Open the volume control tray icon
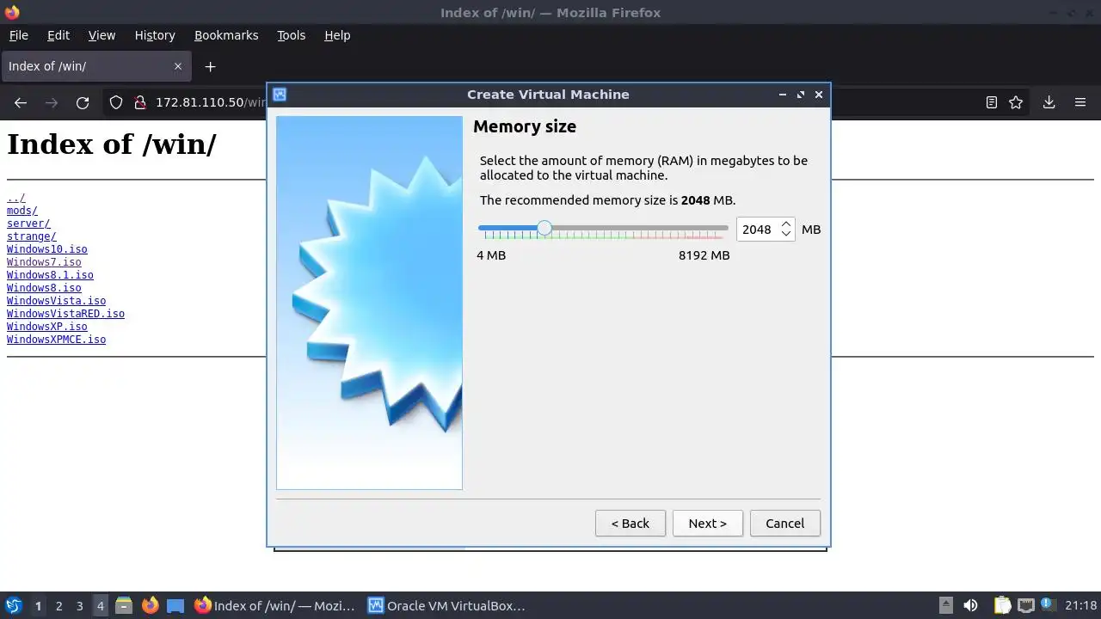The height and width of the screenshot is (619, 1101). pos(970,605)
